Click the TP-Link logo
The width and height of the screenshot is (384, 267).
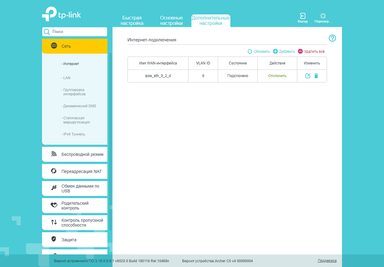point(61,15)
